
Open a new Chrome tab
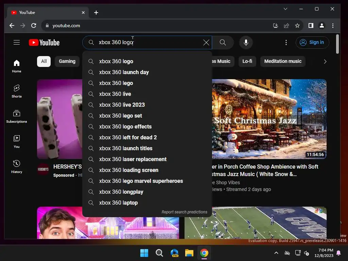[96, 13]
